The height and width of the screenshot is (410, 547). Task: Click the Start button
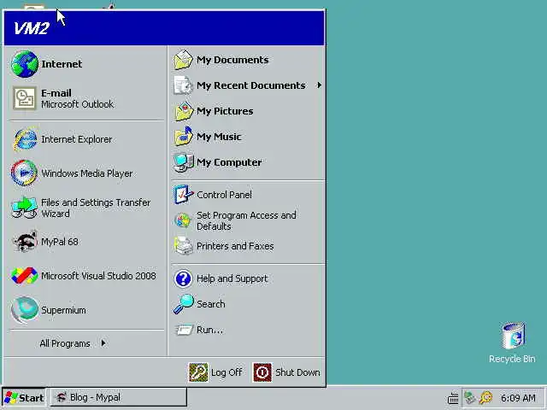pyautogui.click(x=24, y=397)
